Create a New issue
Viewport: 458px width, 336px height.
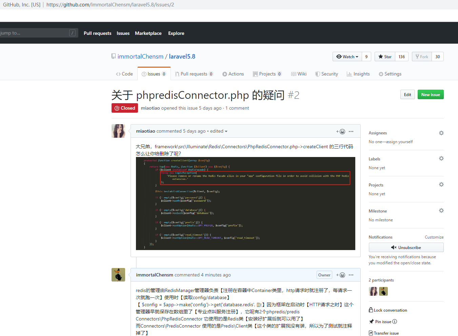431,95
